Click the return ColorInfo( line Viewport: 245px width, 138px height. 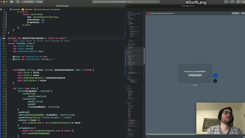point(32,15)
